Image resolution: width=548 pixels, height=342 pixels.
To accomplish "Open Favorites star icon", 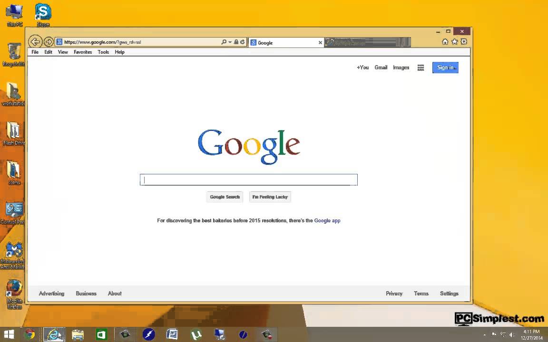I will tap(454, 42).
